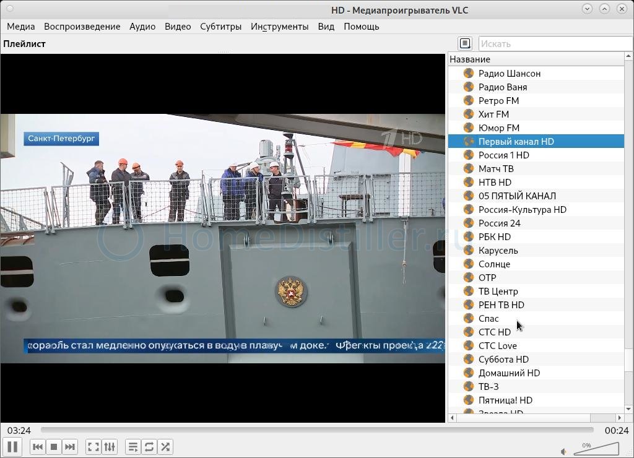Screen dimensions: 634x458
Task: Select 05 ПЯТЫЙ КАНАЛ in playlist
Action: (x=536, y=196)
